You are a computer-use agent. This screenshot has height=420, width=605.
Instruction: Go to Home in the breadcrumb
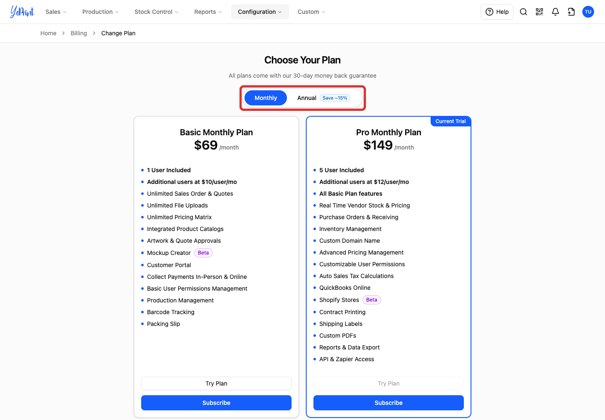tap(48, 33)
